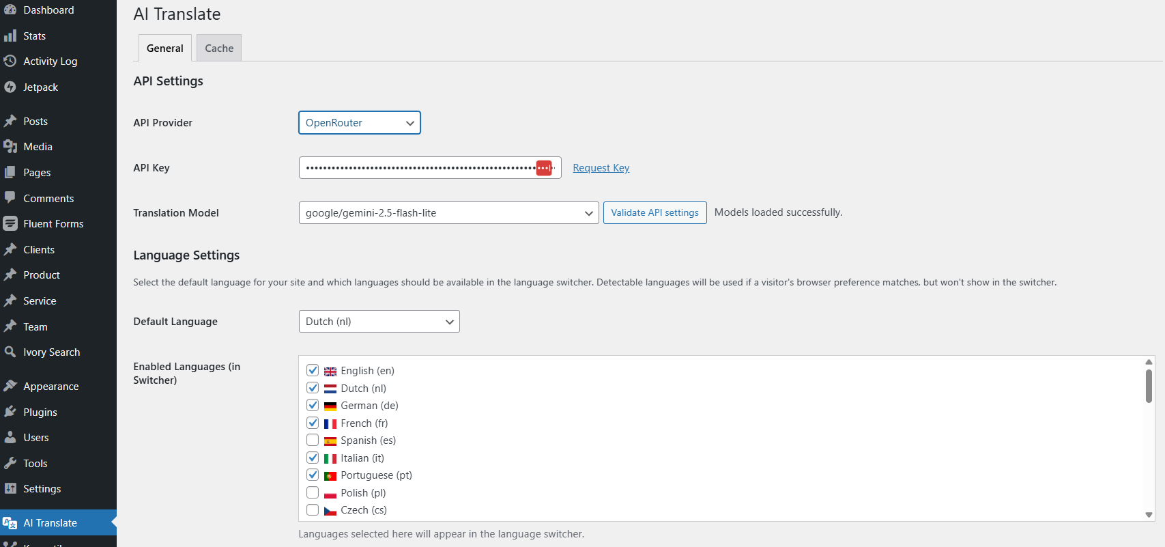Expand the Translation Model dropdown
Image resolution: width=1165 pixels, height=547 pixels.
(448, 213)
